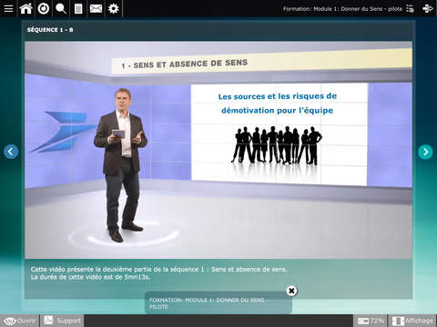
Task: Go to the previous sequence arrow
Action: [11, 152]
